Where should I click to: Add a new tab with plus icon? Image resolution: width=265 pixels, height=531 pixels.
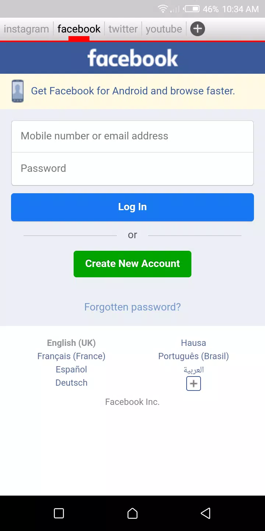(x=198, y=29)
